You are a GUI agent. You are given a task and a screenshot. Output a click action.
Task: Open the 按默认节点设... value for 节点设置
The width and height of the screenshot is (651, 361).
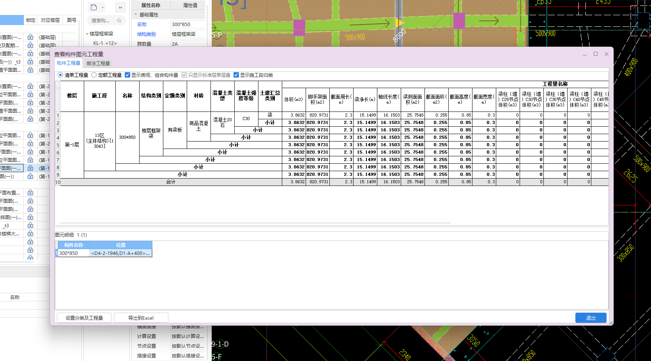pyautogui.click(x=188, y=346)
